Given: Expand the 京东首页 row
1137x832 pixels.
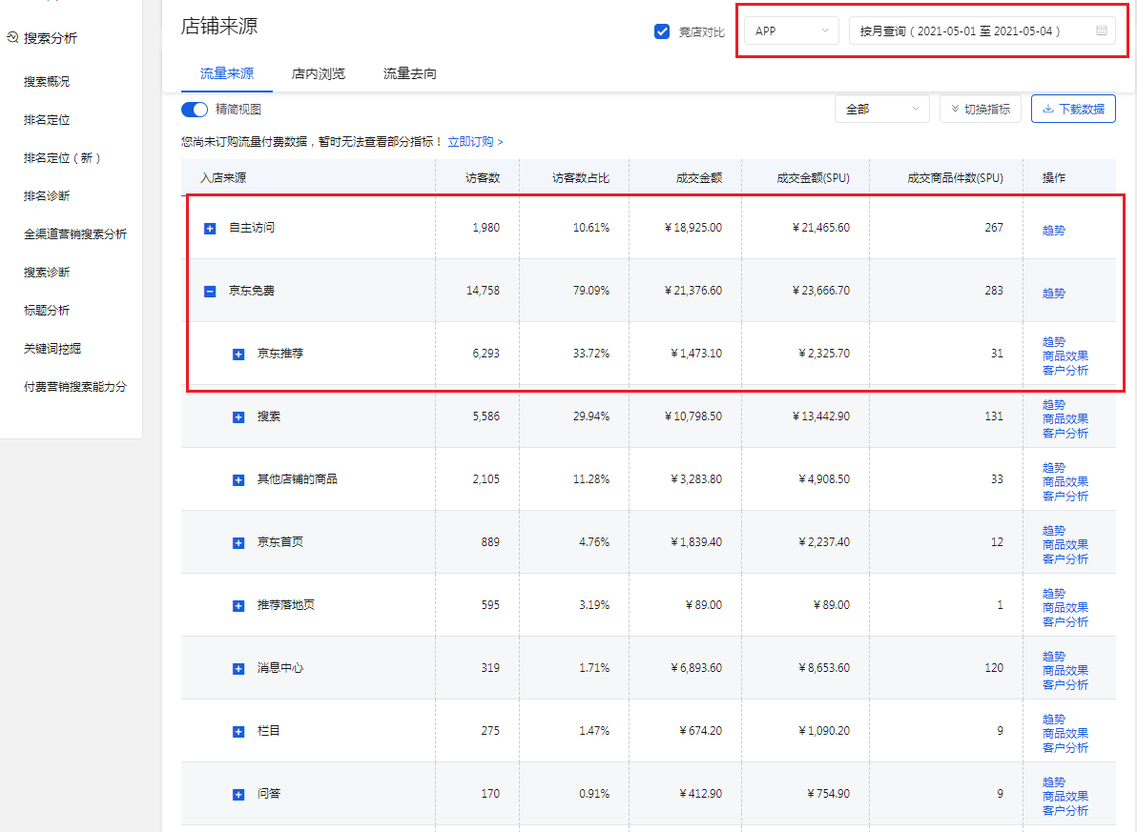Looking at the screenshot, I should [x=238, y=543].
